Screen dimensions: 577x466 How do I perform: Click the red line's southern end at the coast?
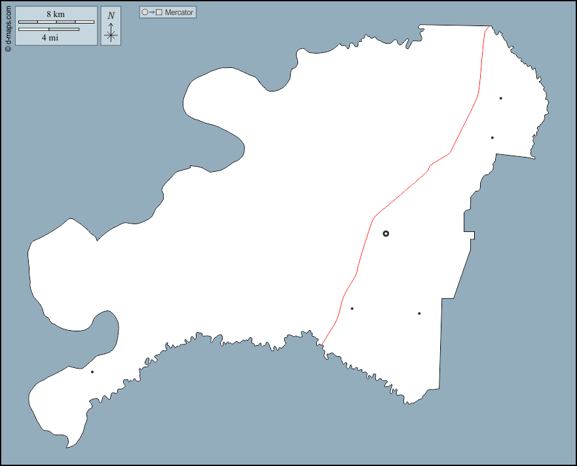coord(322,344)
